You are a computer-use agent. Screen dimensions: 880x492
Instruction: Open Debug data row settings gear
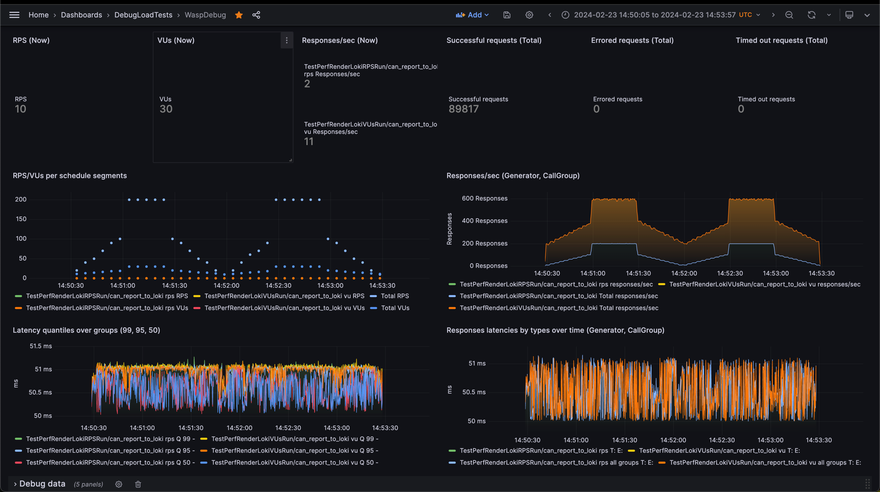tap(119, 484)
